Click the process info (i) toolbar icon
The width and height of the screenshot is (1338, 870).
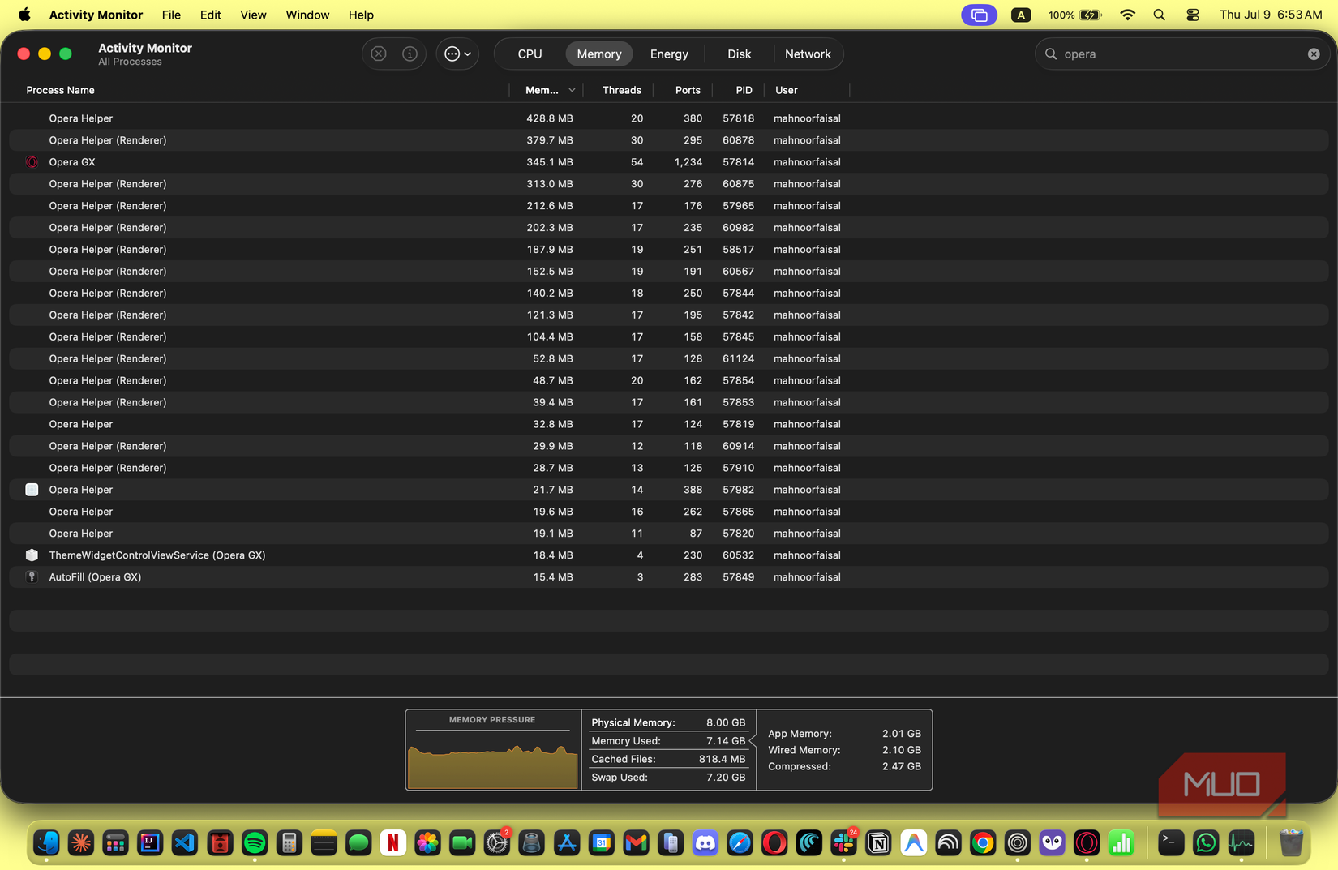[x=410, y=54]
